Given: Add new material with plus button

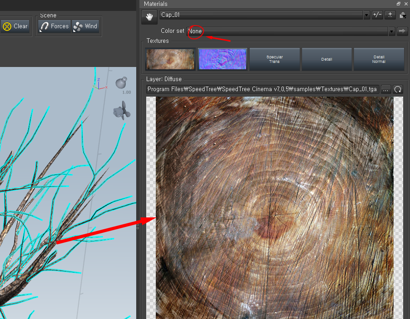Looking at the screenshot, I should [390, 15].
